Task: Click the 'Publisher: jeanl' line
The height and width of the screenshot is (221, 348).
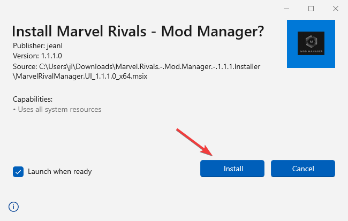Action: (37, 45)
